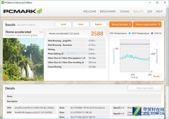Open the TUNING tab
This screenshot has width=169, height=119.
click(x=124, y=11)
